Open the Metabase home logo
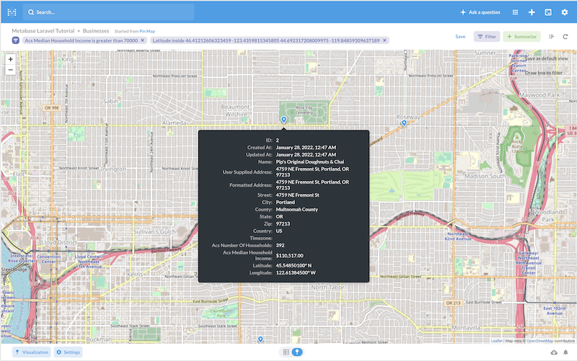The image size is (577, 361). [x=12, y=12]
